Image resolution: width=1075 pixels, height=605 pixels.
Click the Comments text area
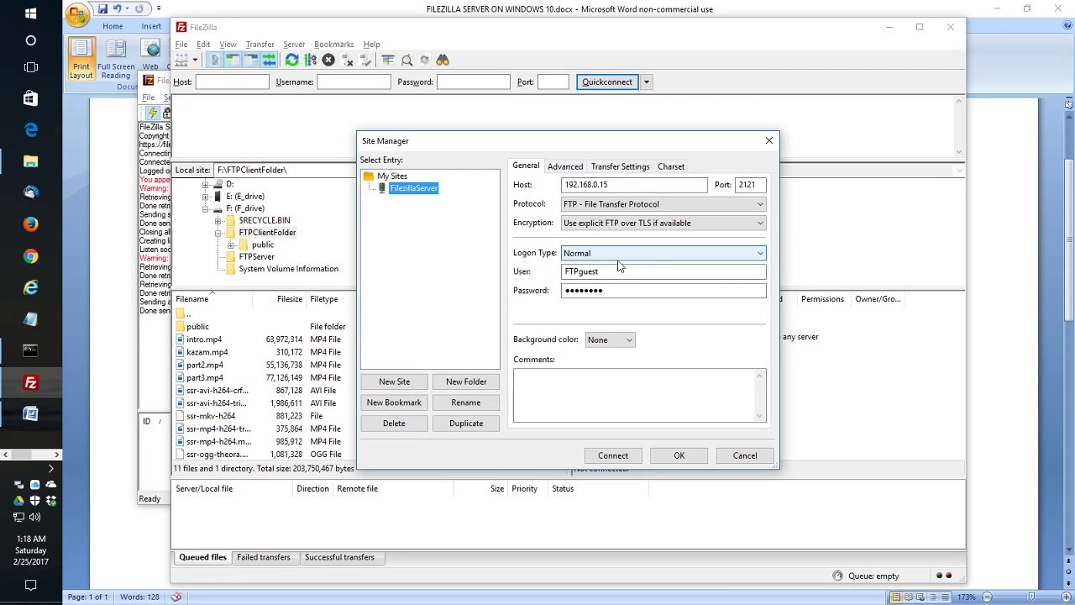click(x=639, y=395)
